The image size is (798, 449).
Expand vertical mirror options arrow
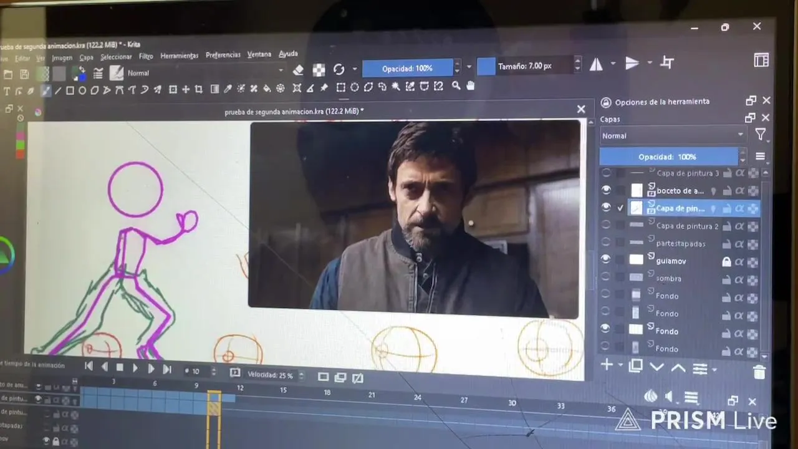tap(650, 62)
